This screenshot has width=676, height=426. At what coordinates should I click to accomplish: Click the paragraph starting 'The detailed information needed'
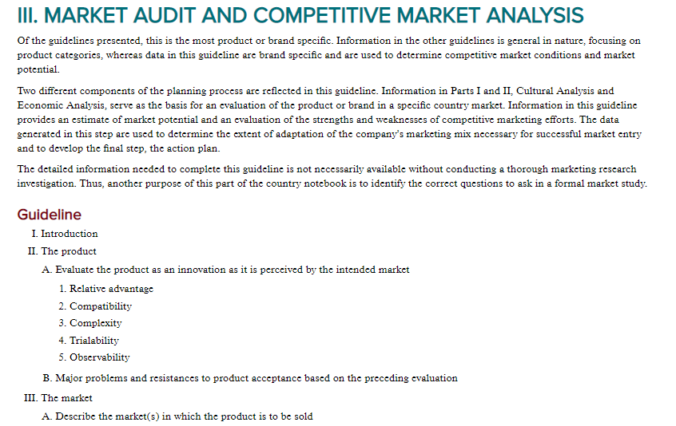[x=332, y=176]
